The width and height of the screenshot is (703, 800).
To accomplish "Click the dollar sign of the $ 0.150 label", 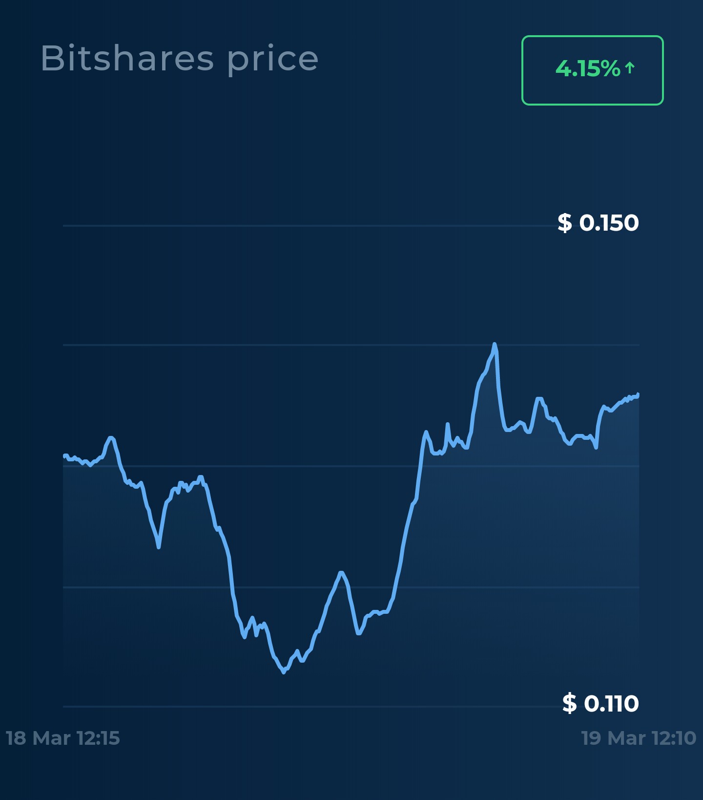I will click(565, 223).
